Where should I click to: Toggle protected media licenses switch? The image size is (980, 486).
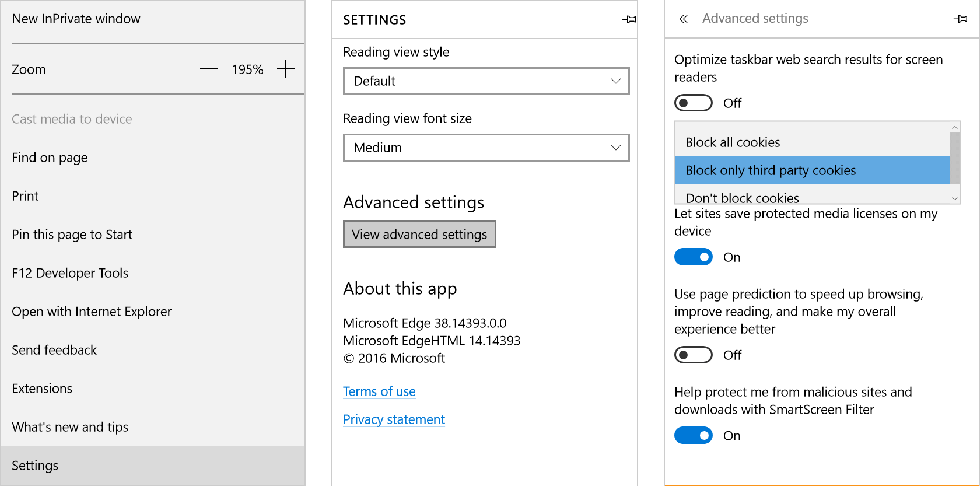pos(694,257)
